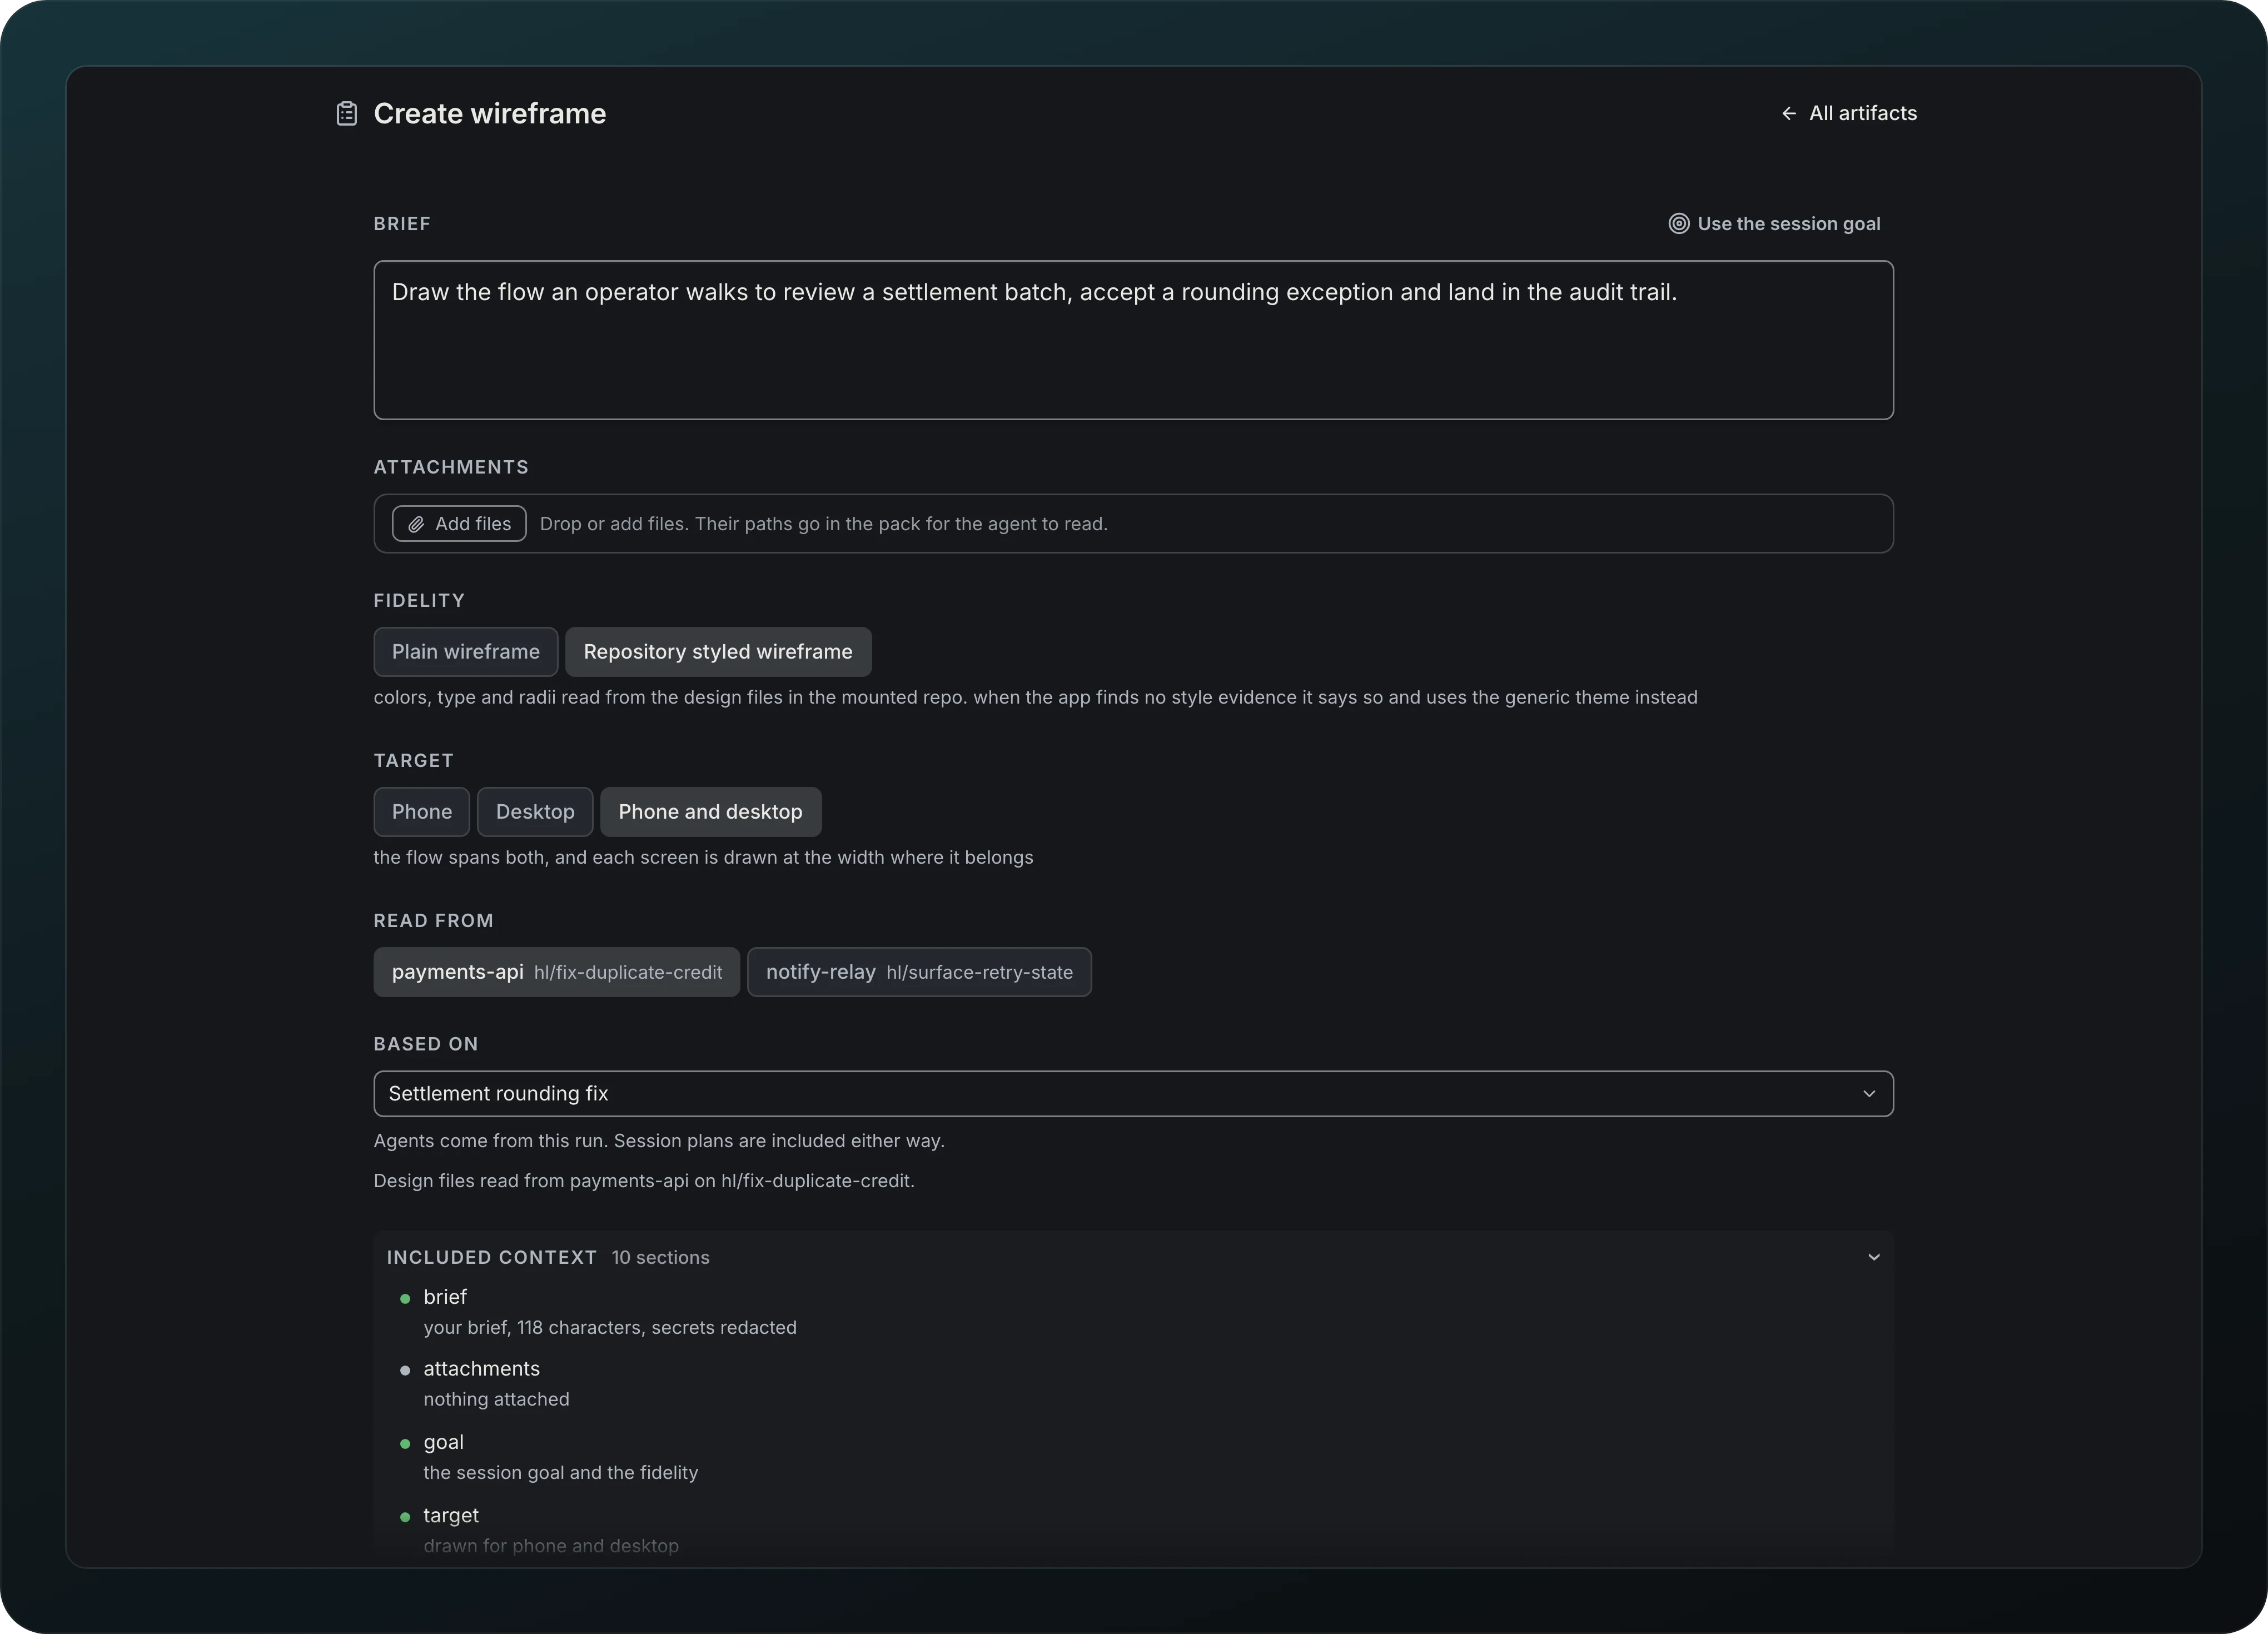Click inside the Brief text area
The width and height of the screenshot is (2268, 1634).
pos(1133,340)
